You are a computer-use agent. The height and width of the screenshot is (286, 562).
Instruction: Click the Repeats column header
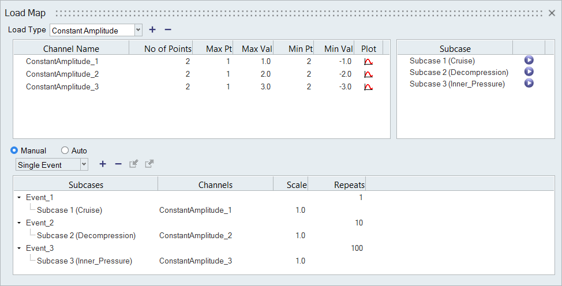pyautogui.click(x=349, y=185)
